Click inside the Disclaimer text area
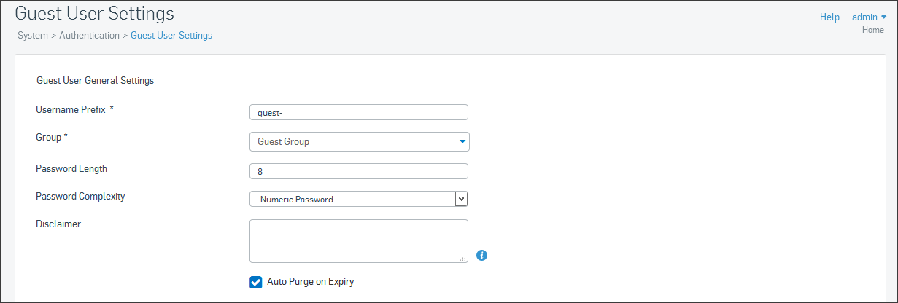The width and height of the screenshot is (898, 303). (x=358, y=240)
